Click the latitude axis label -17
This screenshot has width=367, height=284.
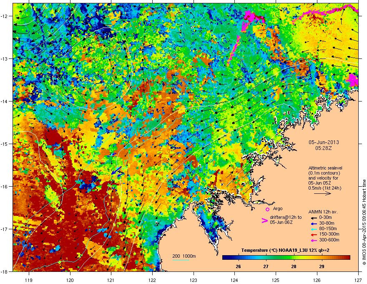click(x=5, y=229)
